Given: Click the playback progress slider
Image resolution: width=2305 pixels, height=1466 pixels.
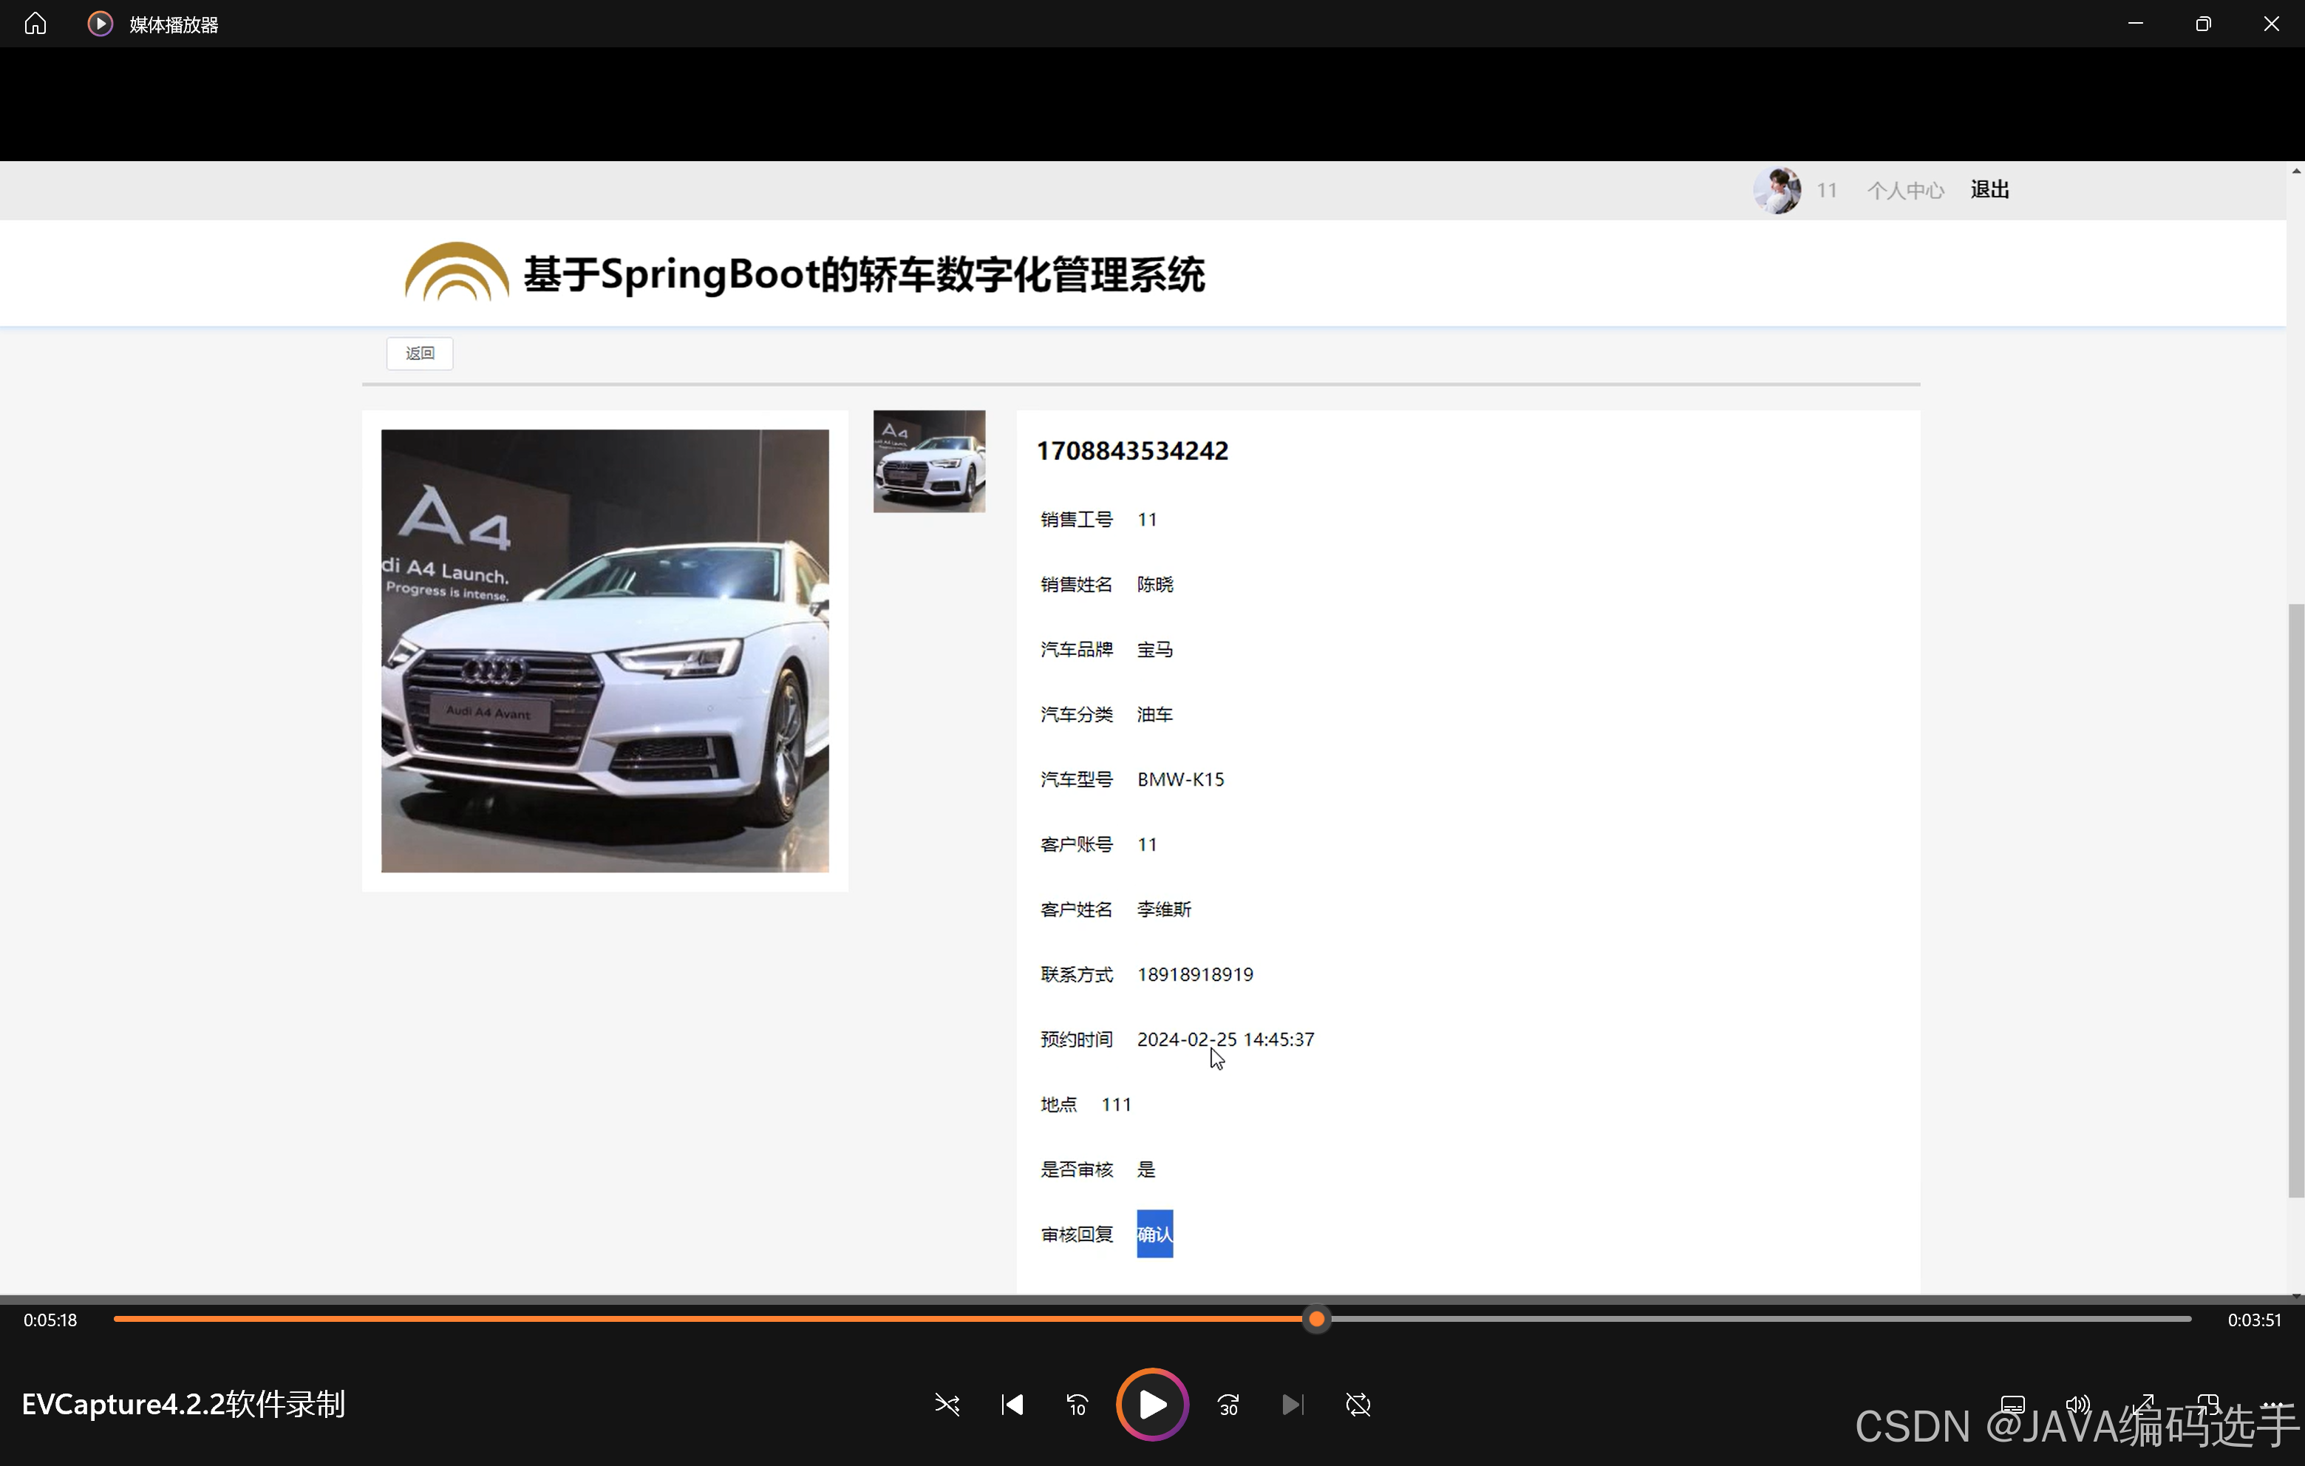Looking at the screenshot, I should point(1317,1319).
